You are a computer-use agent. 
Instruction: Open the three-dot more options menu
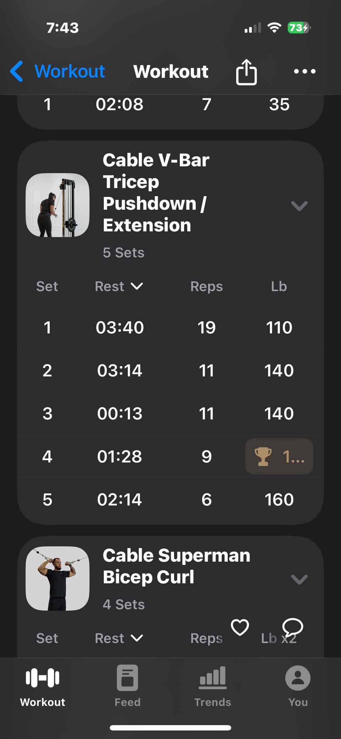coord(304,71)
